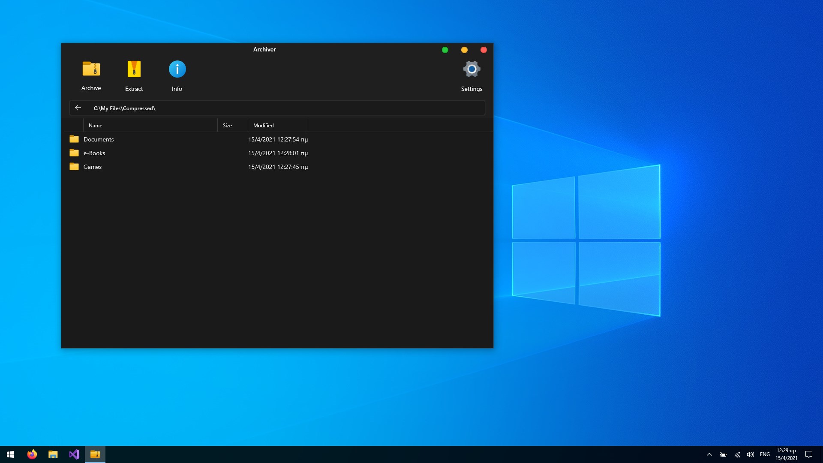
Task: Open Firefox from the taskbar
Action: [x=32, y=454]
